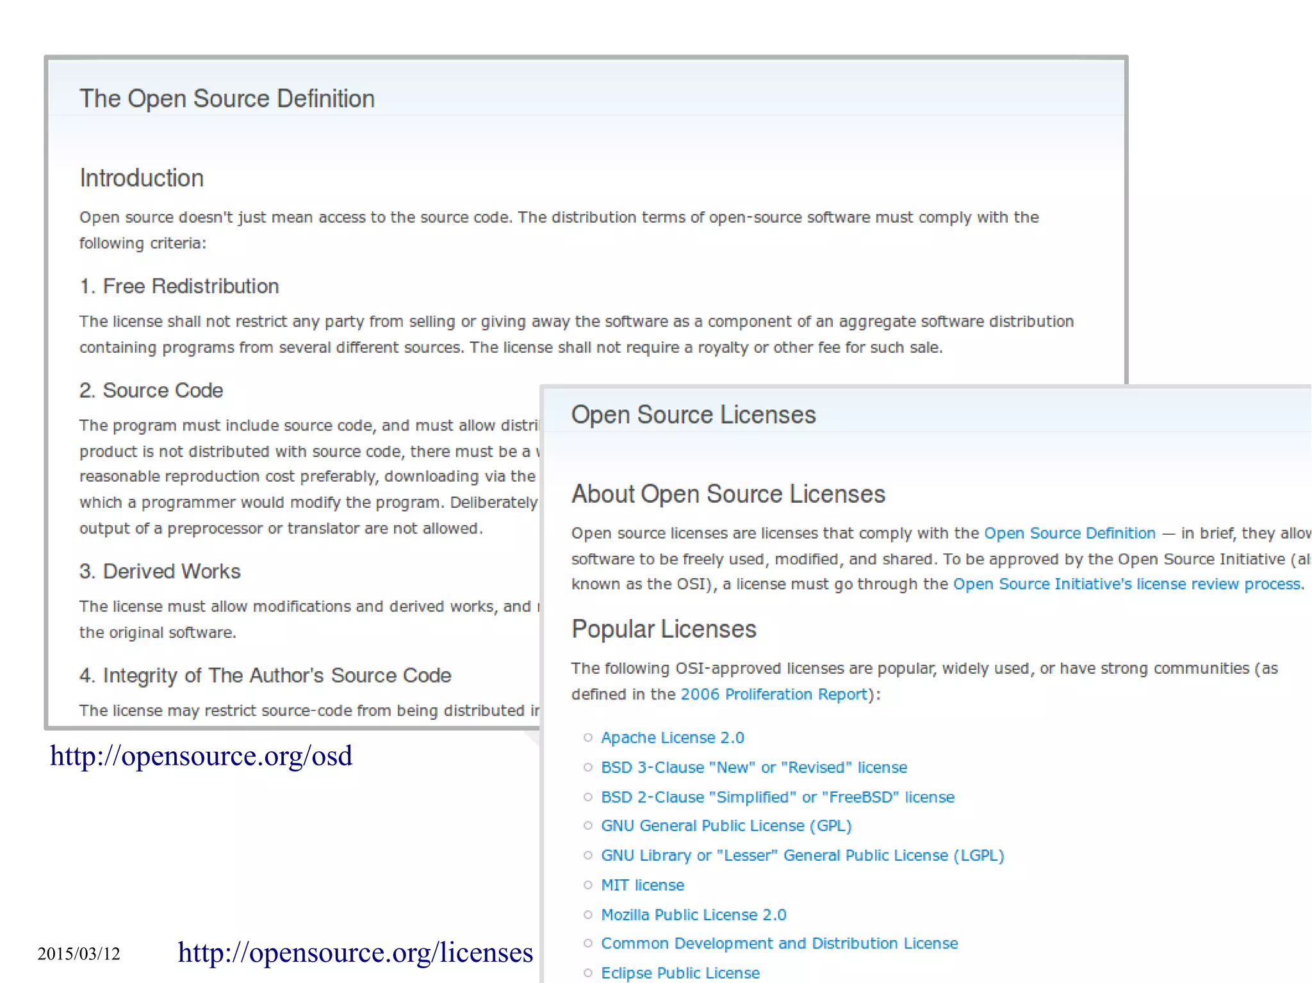Image resolution: width=1312 pixels, height=983 pixels.
Task: Click the "About Open Source Licenses" heading
Action: 728,494
